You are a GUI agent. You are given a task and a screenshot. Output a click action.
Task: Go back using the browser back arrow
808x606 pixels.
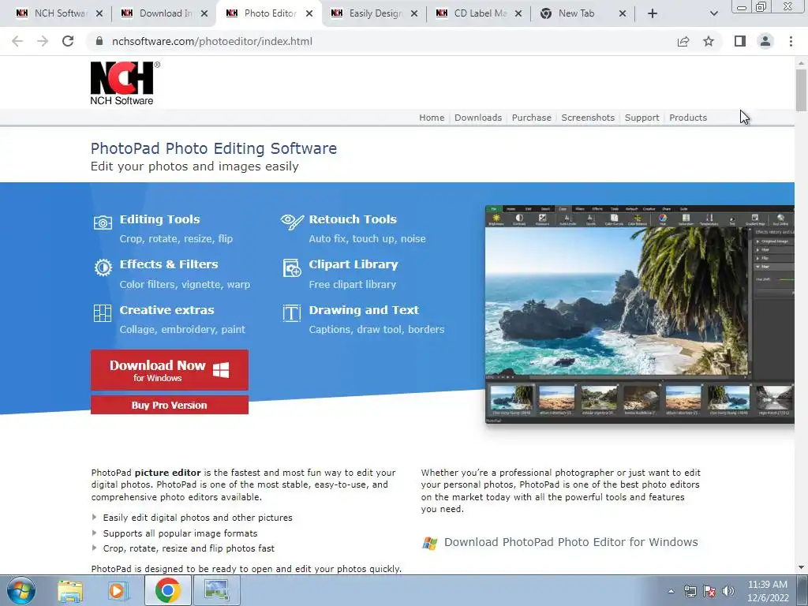17,41
